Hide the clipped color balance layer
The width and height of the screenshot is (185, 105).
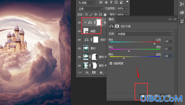click(79, 22)
